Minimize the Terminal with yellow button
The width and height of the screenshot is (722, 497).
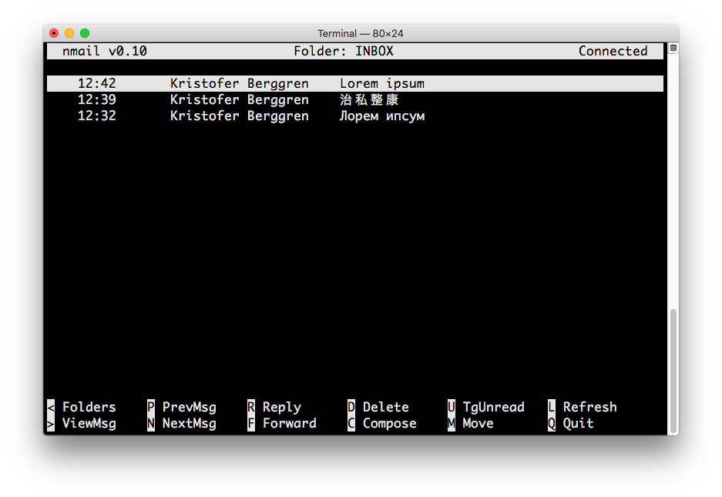(69, 33)
